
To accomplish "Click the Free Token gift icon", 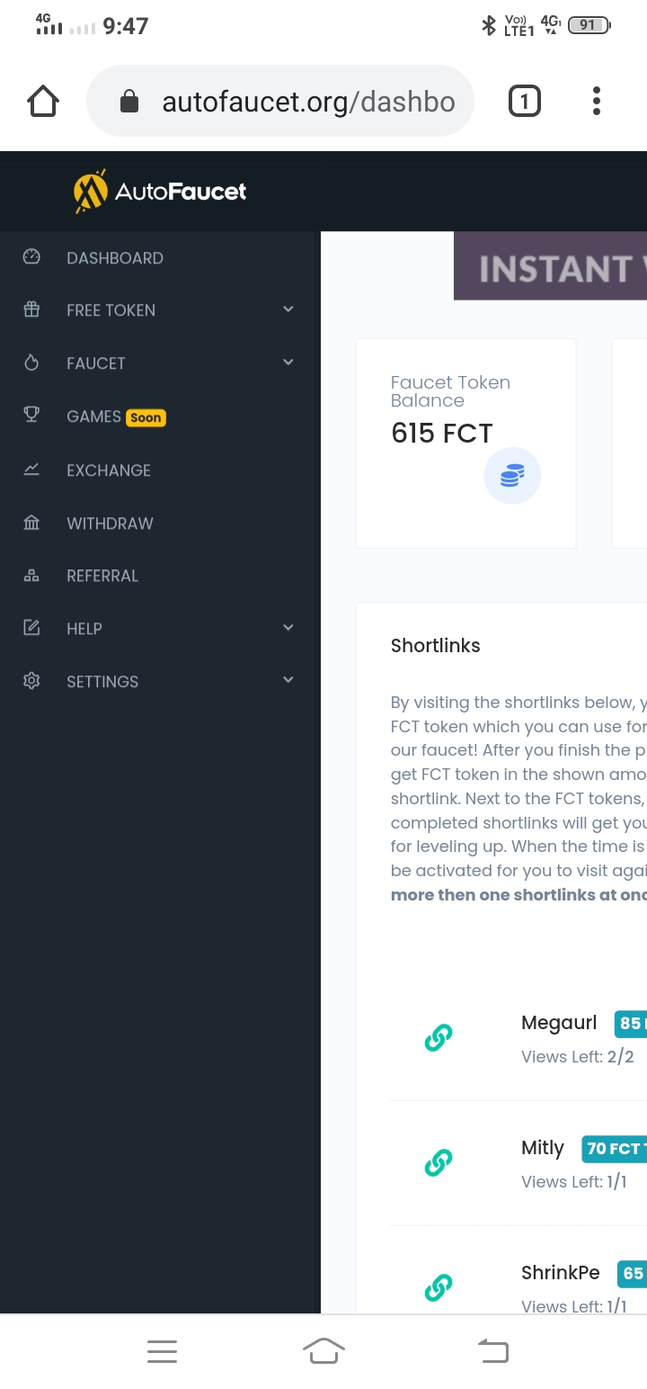I will pyautogui.click(x=31, y=309).
